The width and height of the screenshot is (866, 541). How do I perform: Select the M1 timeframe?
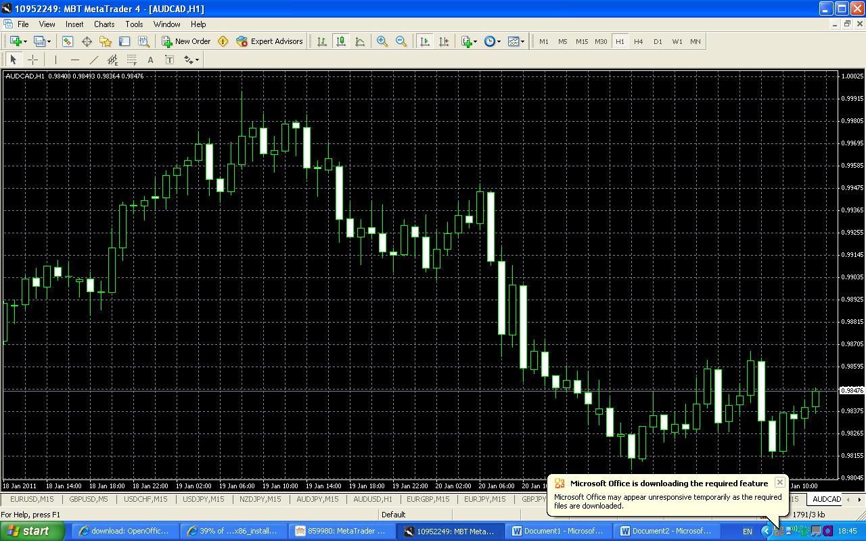(x=544, y=41)
